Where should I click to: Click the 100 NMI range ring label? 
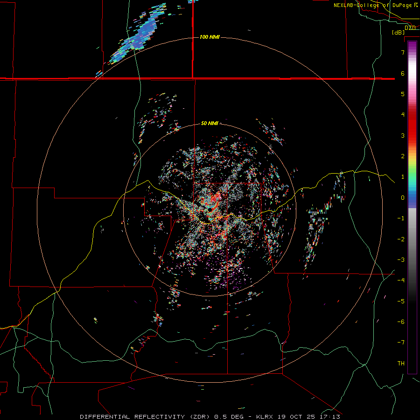pos(210,37)
